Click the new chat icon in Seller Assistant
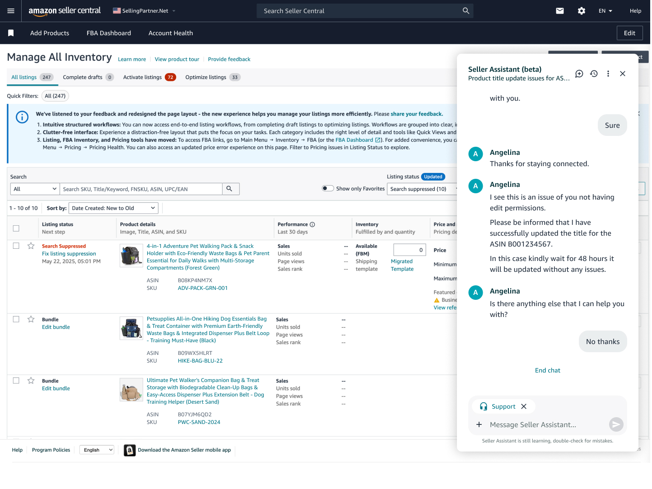Viewport: 652px width, 489px height. pos(579,74)
